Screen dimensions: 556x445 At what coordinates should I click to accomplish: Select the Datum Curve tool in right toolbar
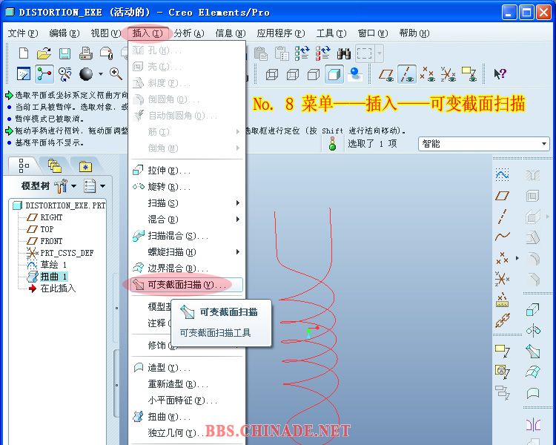(502, 236)
